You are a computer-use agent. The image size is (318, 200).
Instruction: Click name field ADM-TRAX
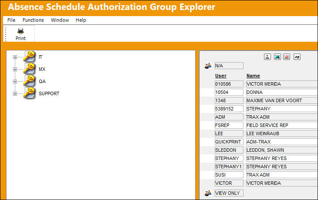pyautogui.click(x=282, y=142)
